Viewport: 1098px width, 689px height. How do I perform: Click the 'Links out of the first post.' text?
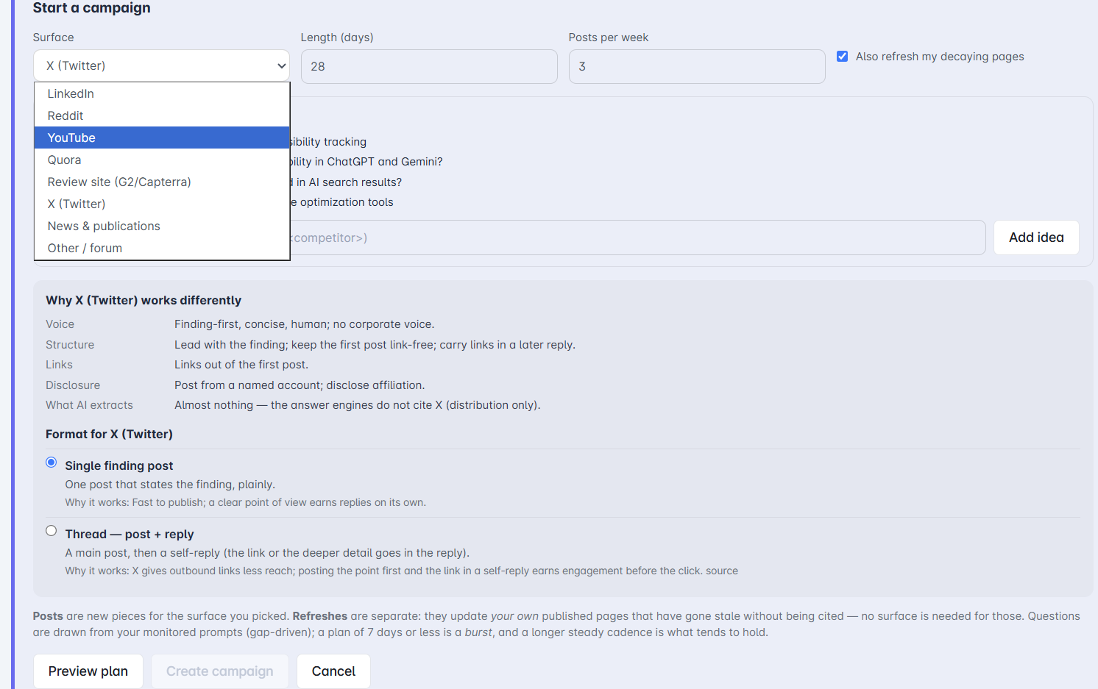pyautogui.click(x=241, y=365)
